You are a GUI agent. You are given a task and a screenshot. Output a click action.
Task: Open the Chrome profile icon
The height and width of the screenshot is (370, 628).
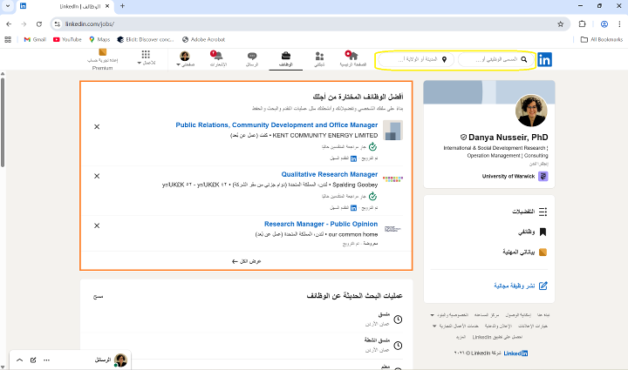(604, 24)
